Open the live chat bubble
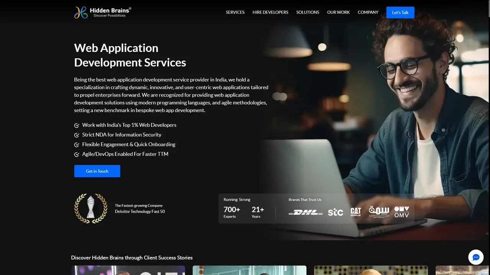490x275 pixels. (x=476, y=257)
